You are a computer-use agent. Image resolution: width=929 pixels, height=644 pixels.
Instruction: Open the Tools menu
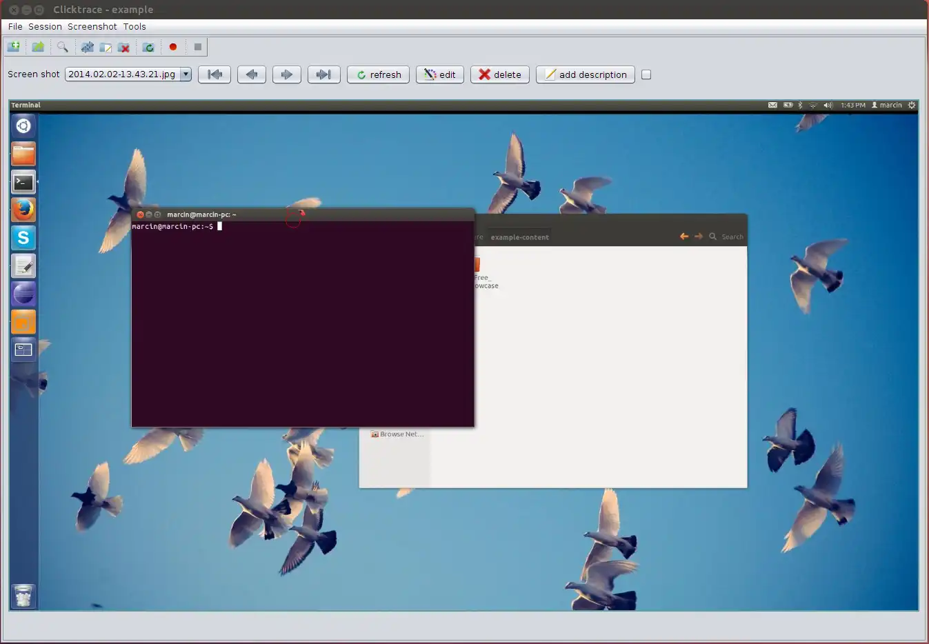134,26
